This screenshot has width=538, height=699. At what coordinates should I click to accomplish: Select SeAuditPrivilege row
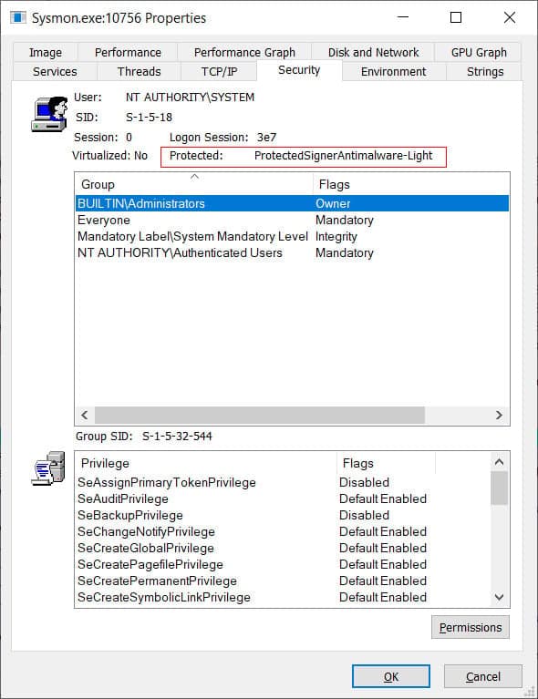click(283, 499)
